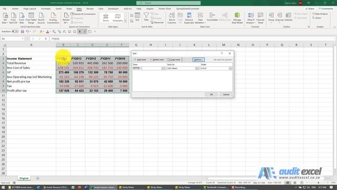Toggle AutoSave switch
The height and width of the screenshot is (190, 337).
15,32
